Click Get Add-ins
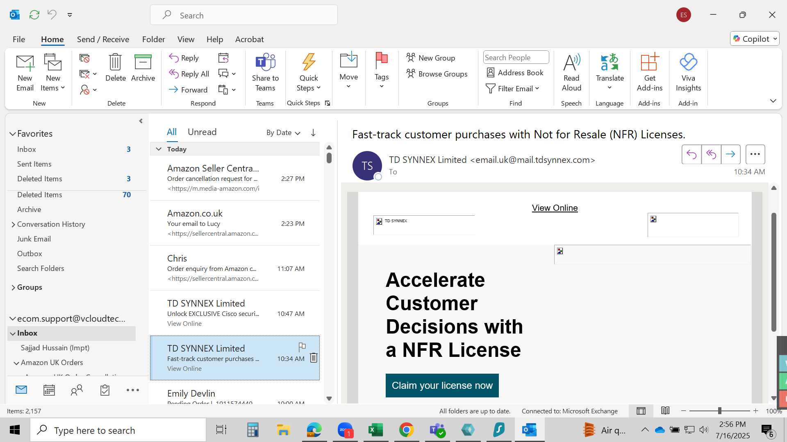 [649, 74]
